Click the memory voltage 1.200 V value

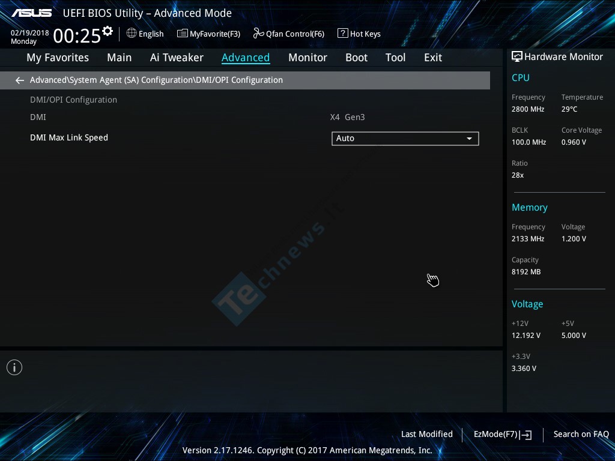click(x=574, y=239)
